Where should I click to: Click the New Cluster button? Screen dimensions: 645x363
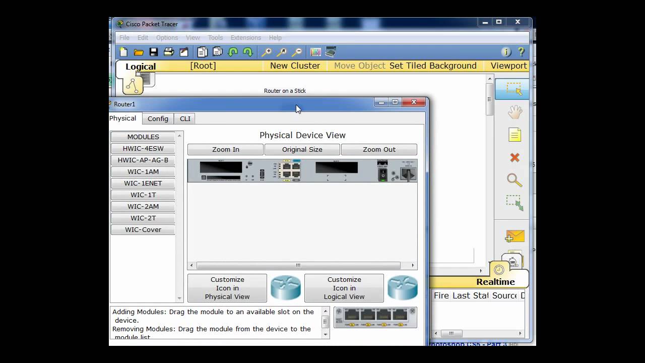[295, 66]
